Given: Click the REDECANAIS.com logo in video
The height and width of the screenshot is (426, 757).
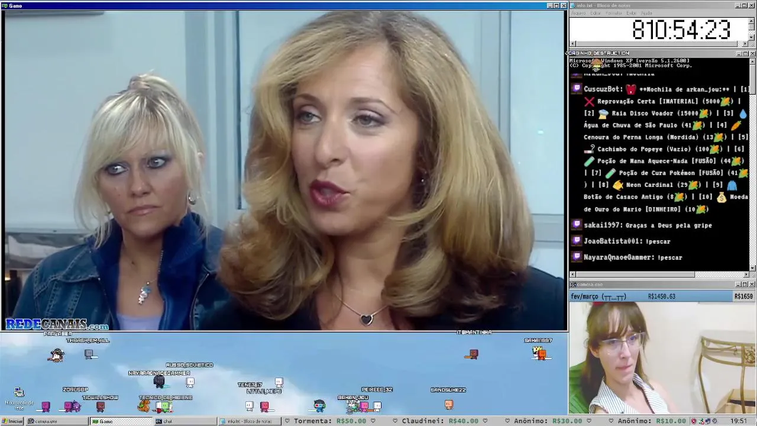Looking at the screenshot, I should tap(57, 324).
